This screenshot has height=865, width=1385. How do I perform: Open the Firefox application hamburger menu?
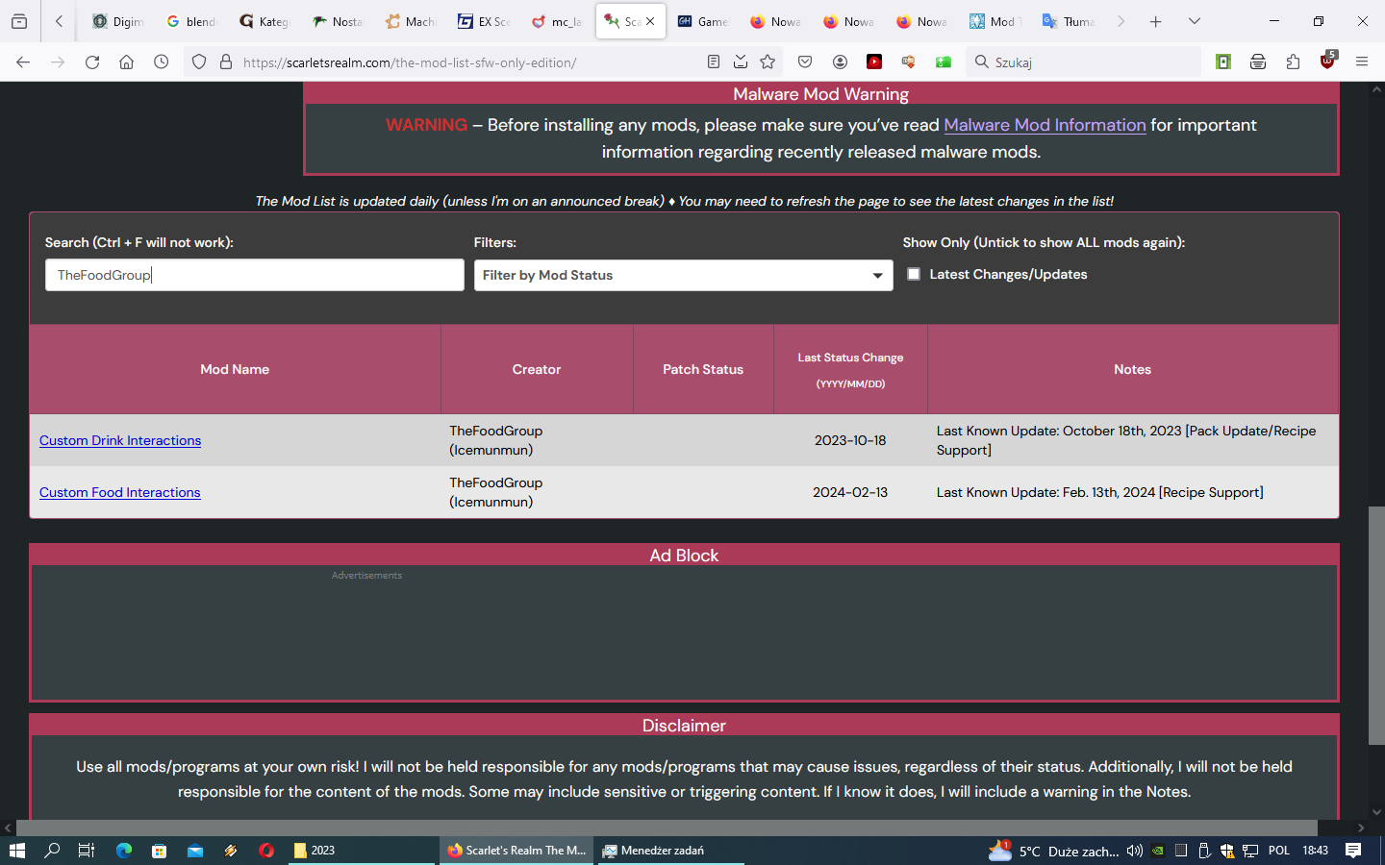tap(1362, 62)
